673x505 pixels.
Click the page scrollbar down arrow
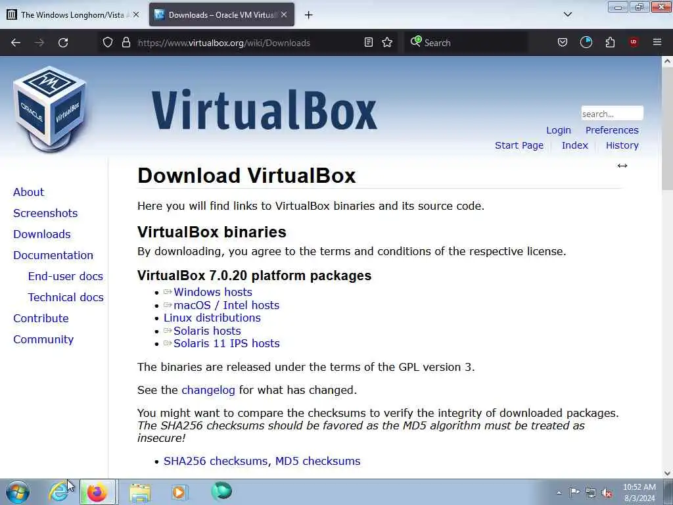tap(667, 473)
